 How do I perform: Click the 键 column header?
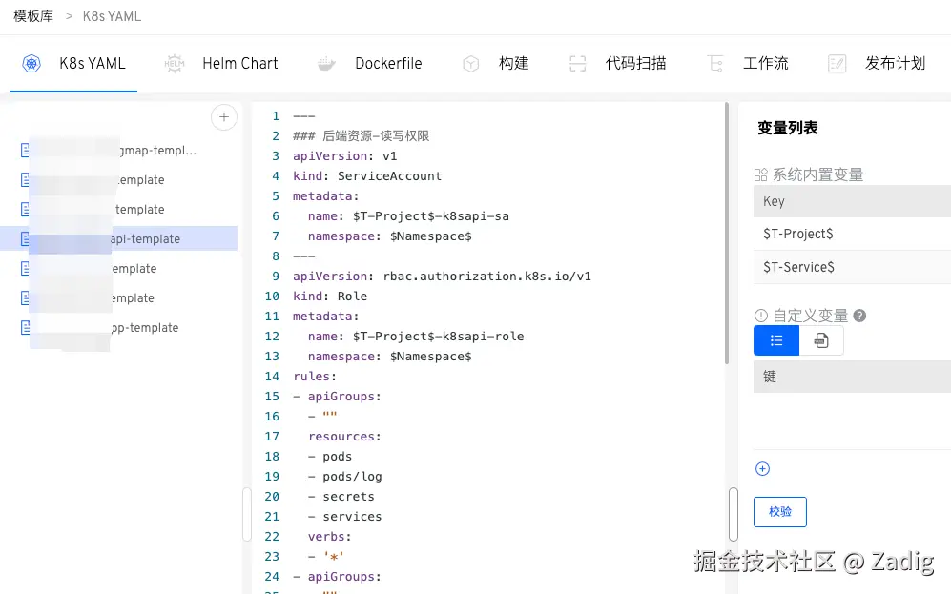tap(852, 377)
